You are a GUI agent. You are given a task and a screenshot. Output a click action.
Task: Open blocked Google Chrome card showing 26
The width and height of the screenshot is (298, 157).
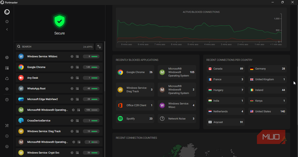[135, 72]
